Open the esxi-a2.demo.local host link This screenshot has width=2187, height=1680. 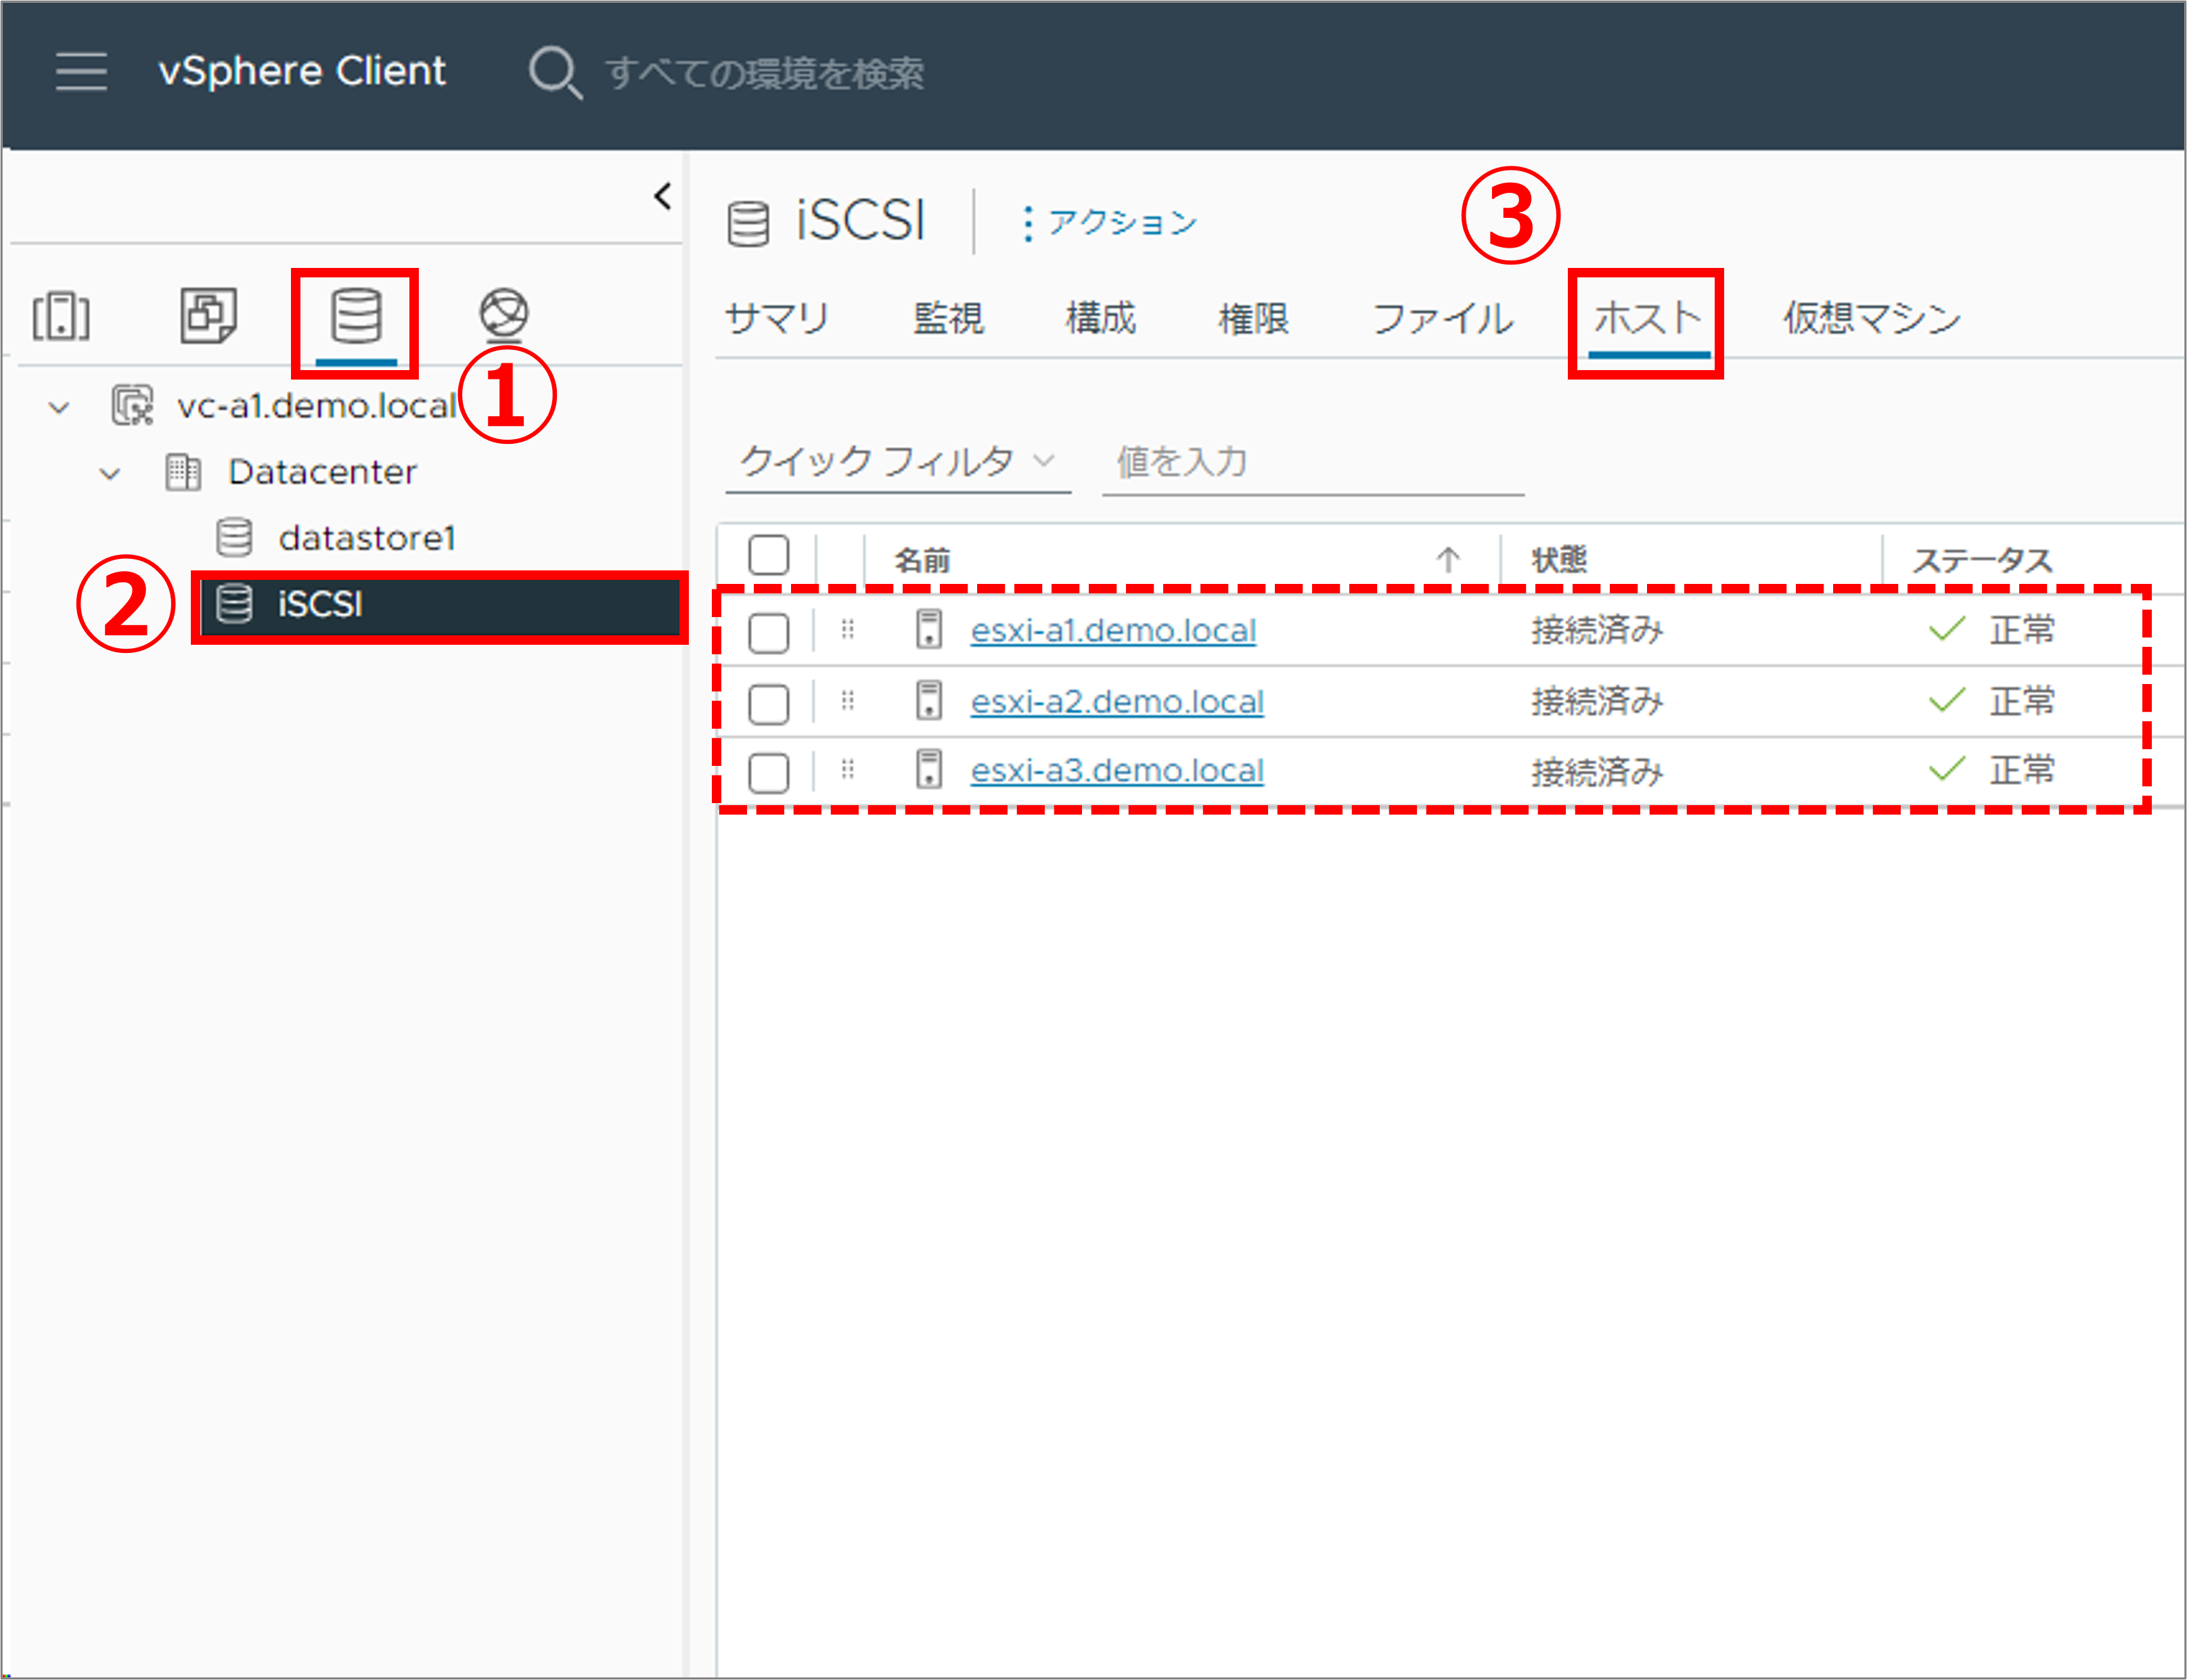(x=1117, y=702)
